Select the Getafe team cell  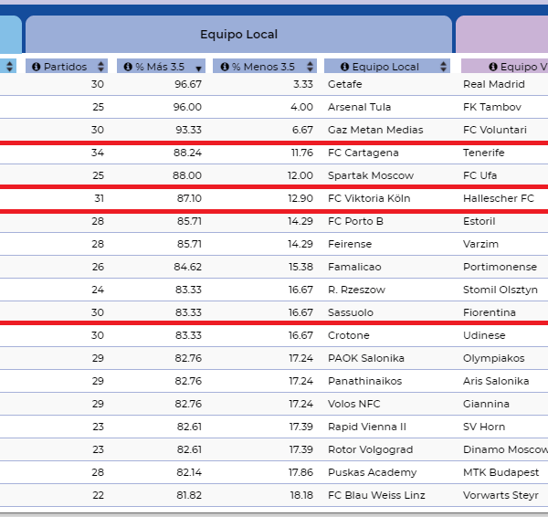pyautogui.click(x=344, y=84)
